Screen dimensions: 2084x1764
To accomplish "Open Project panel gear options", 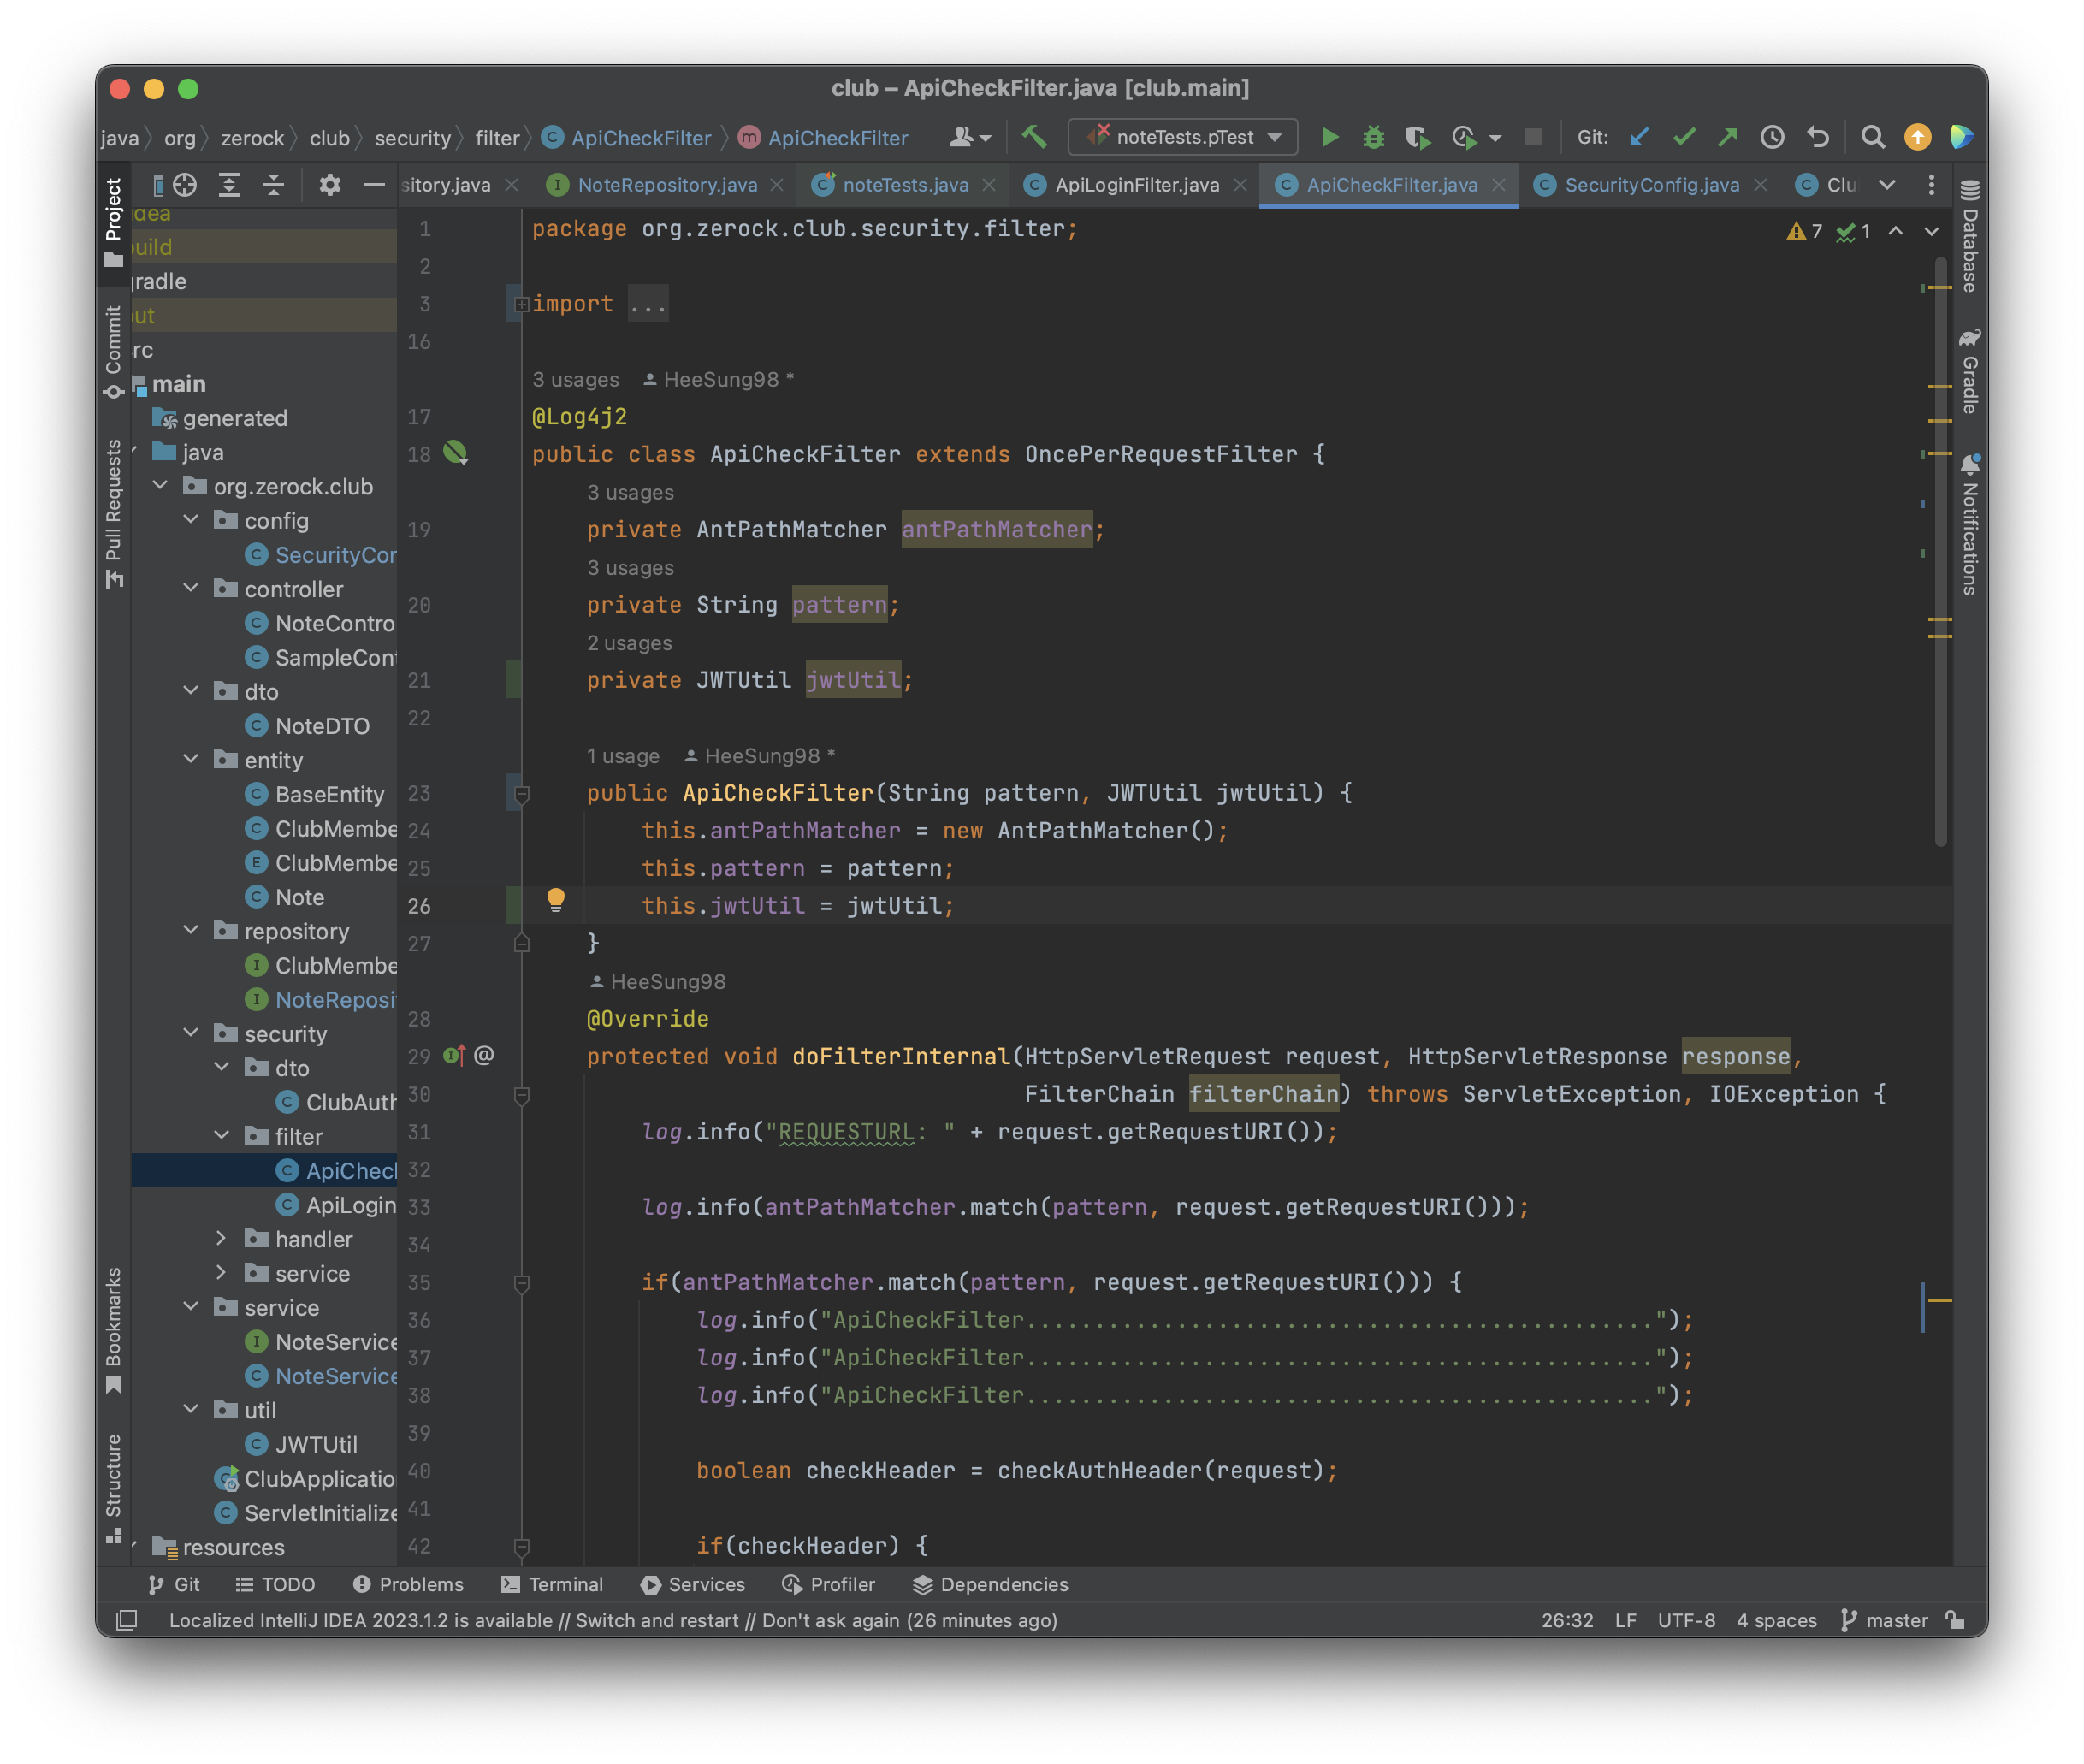I will tap(330, 184).
